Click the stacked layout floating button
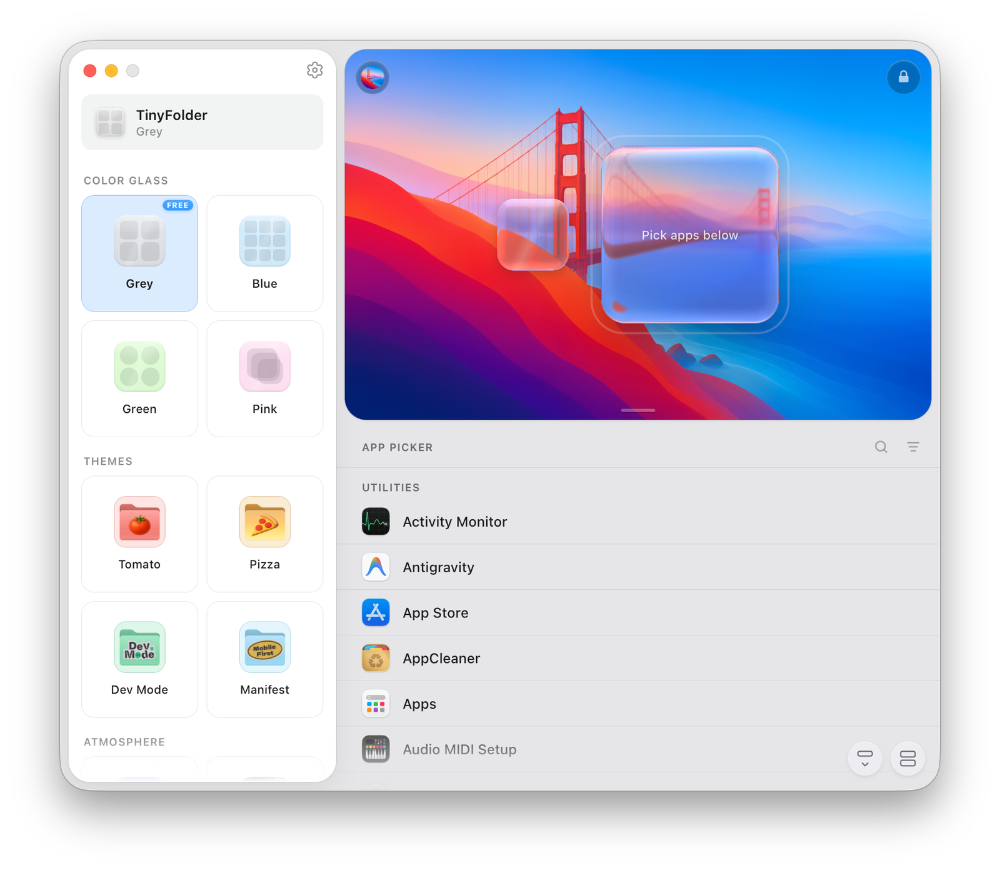Screen dimensions: 1000x870 click(x=907, y=759)
